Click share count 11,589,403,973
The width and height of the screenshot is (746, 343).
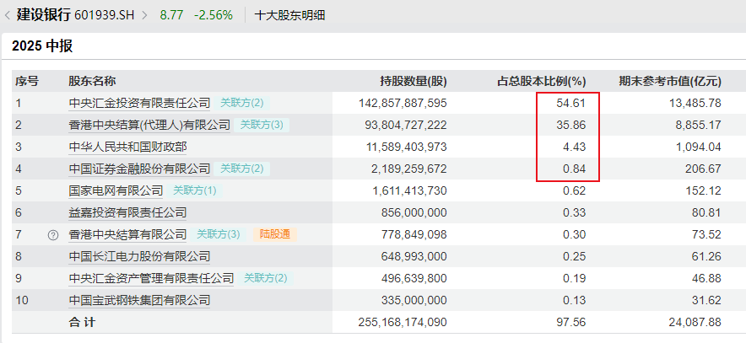click(406, 147)
